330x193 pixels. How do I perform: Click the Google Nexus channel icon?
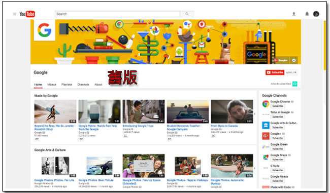266,179
